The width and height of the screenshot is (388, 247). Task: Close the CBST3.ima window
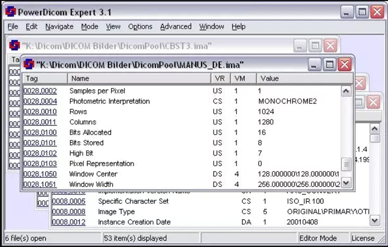pyautogui.click(x=330, y=46)
